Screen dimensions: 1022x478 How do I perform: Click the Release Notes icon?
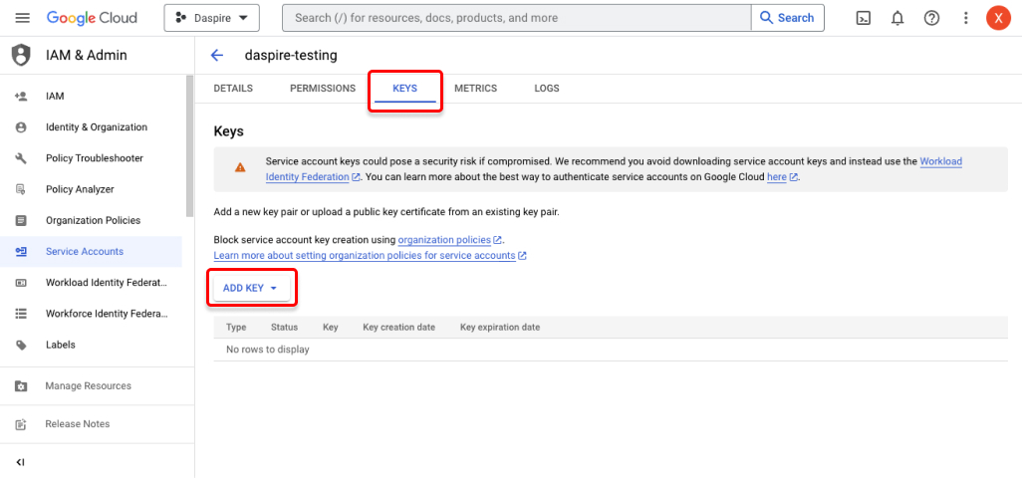click(21, 424)
